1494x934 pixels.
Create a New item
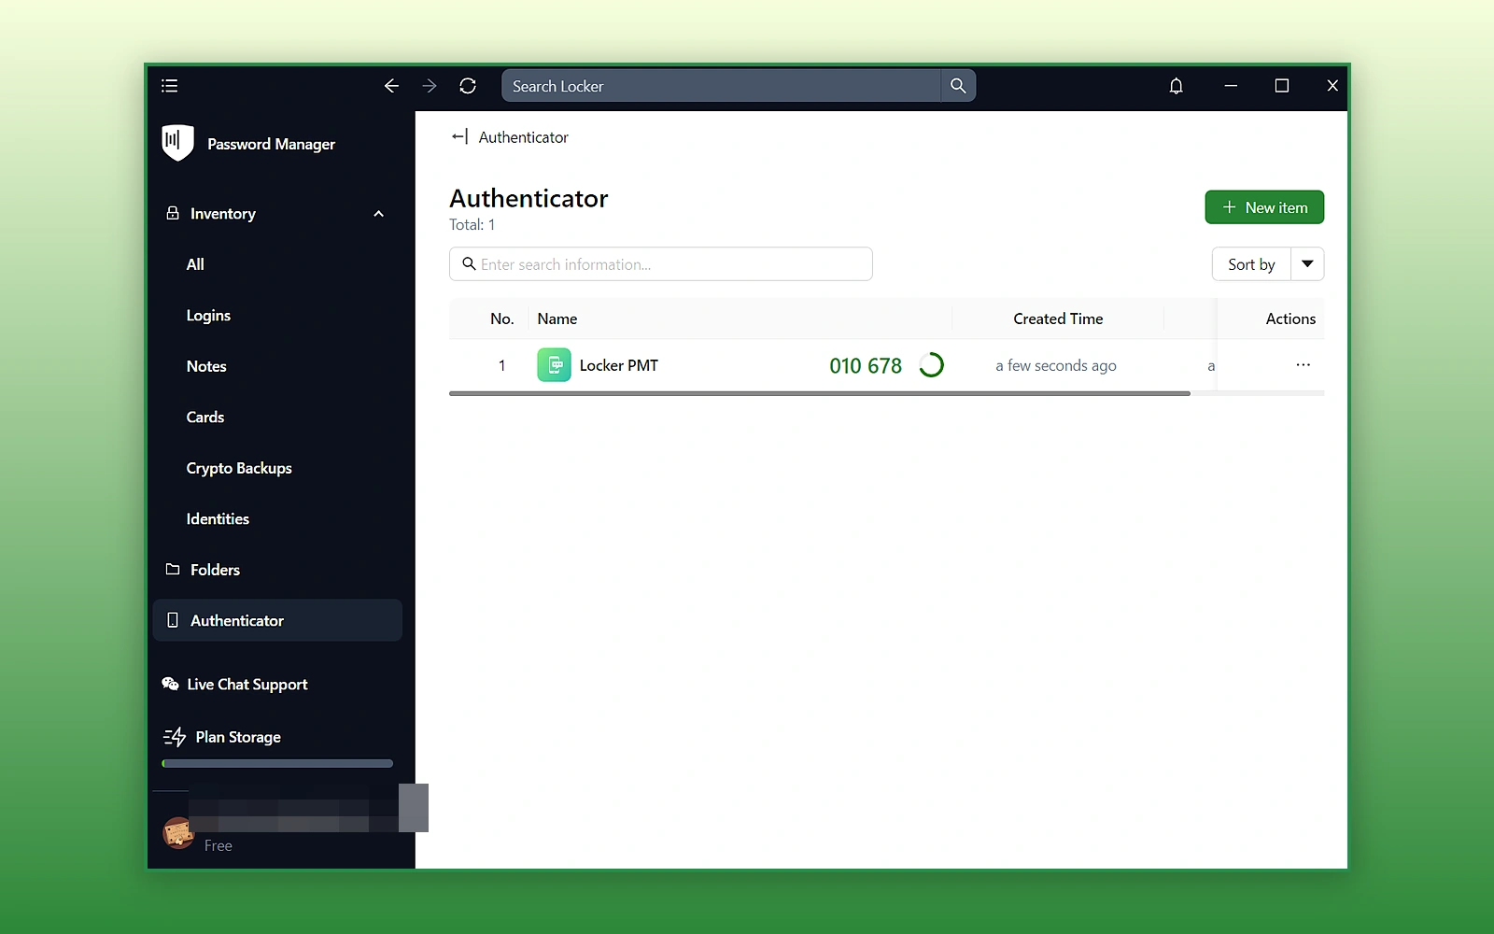click(1264, 207)
